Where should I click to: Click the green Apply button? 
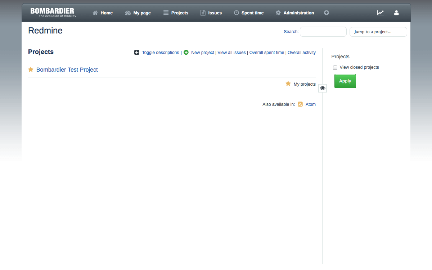pos(345,81)
